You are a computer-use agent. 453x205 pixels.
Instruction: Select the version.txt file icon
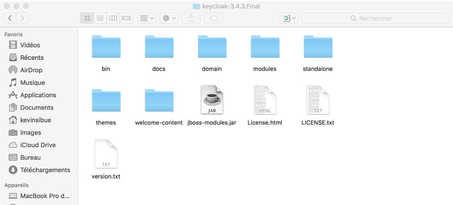tap(106, 154)
